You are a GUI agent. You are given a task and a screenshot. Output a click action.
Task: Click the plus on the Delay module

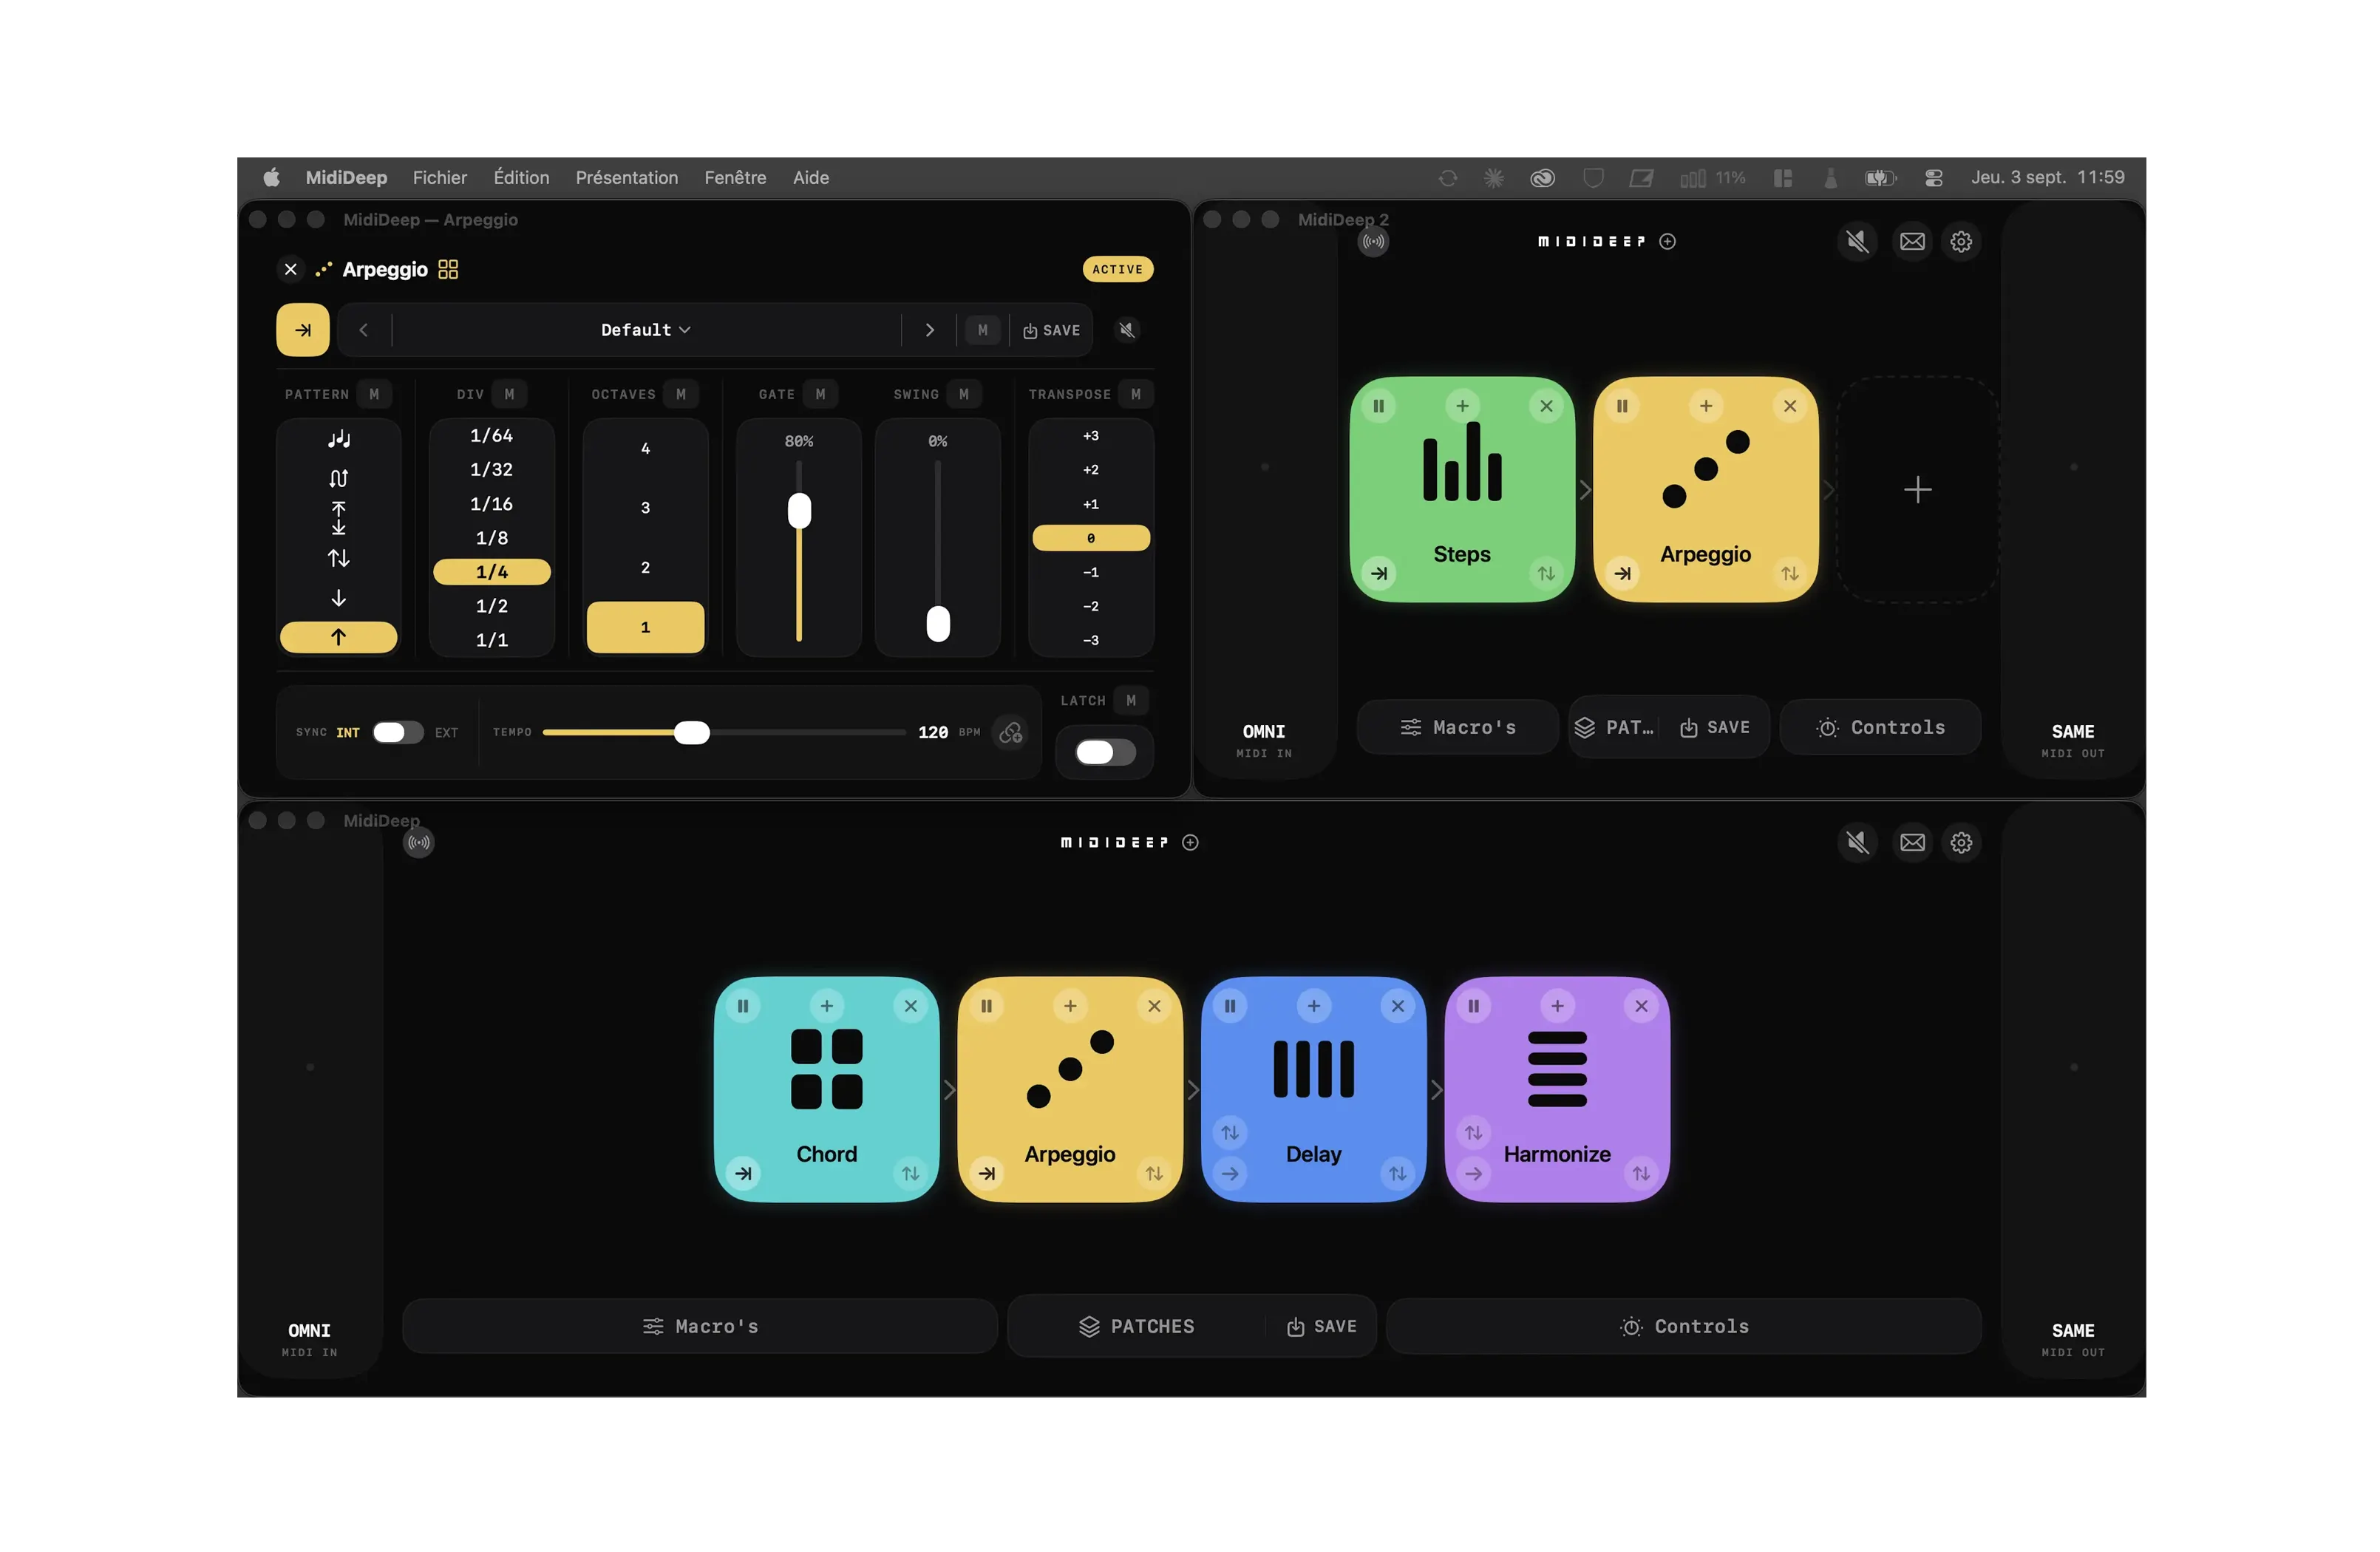[1314, 1006]
